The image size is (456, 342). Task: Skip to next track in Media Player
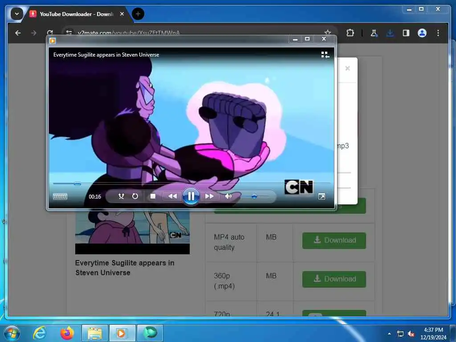point(209,196)
